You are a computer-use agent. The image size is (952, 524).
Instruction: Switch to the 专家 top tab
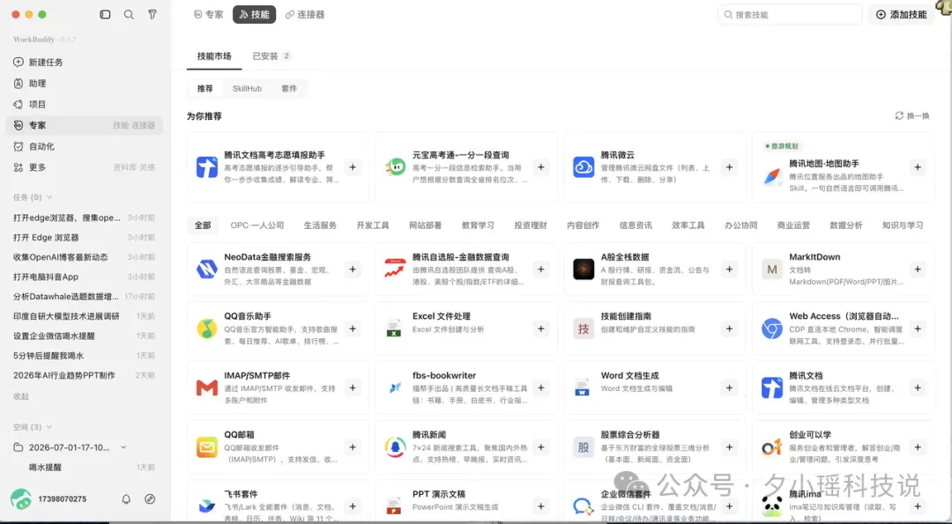click(208, 14)
